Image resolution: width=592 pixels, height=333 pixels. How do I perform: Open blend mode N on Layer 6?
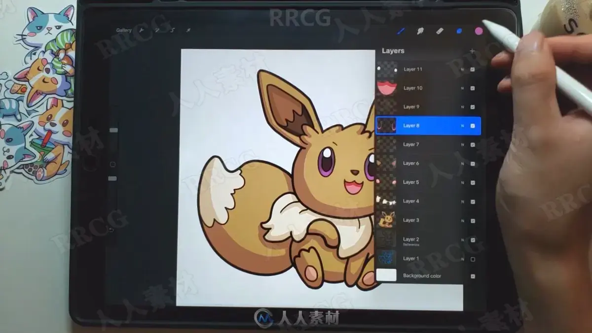tap(462, 164)
